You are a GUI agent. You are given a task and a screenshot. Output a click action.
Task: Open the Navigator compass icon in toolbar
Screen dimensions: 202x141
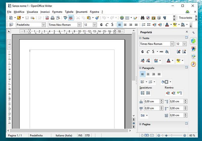(148, 18)
